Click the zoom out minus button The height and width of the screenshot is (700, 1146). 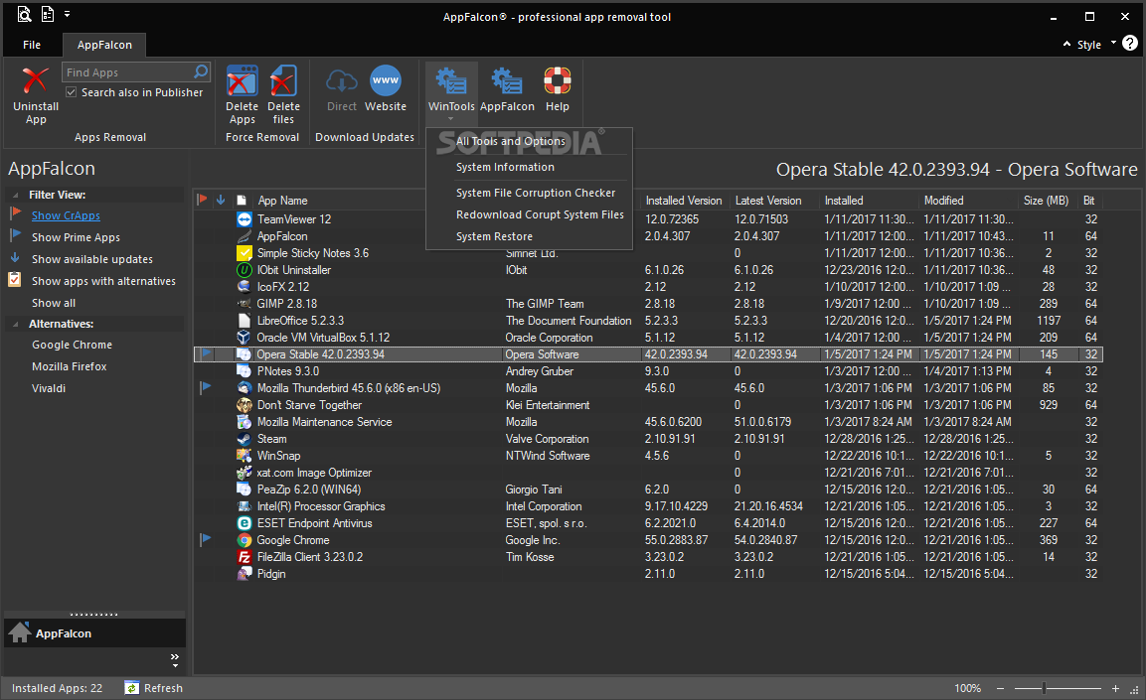[x=1000, y=688]
